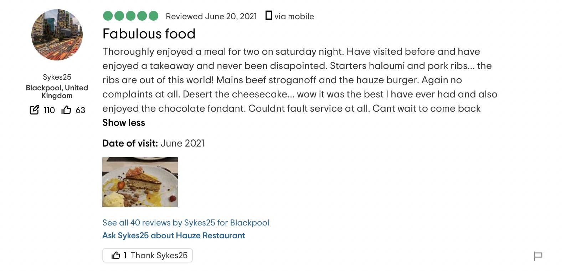The image size is (566, 271).
Task: Collapse the review with Show less
Action: point(124,123)
